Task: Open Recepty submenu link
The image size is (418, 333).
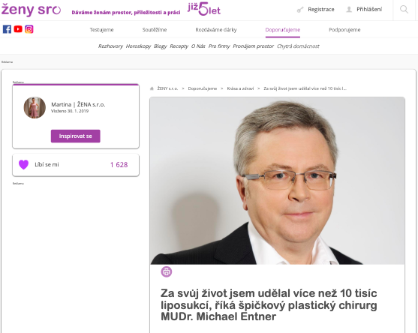Action: 179,46
